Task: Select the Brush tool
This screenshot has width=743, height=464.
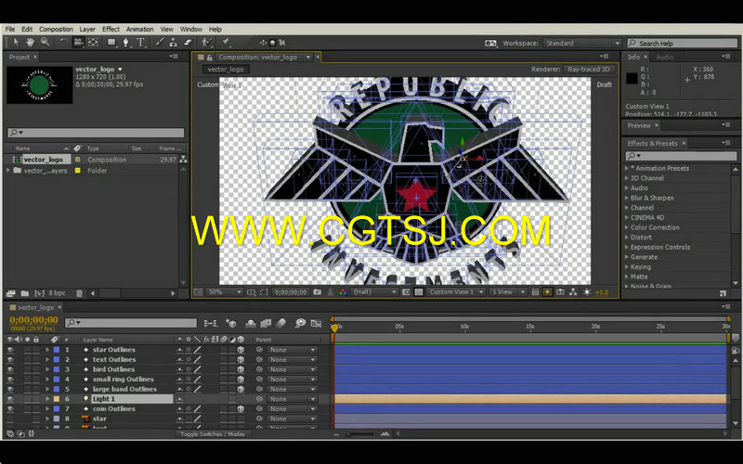Action: coord(160,43)
